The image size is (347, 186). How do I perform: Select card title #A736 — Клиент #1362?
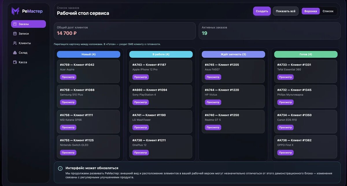click(x=294, y=140)
